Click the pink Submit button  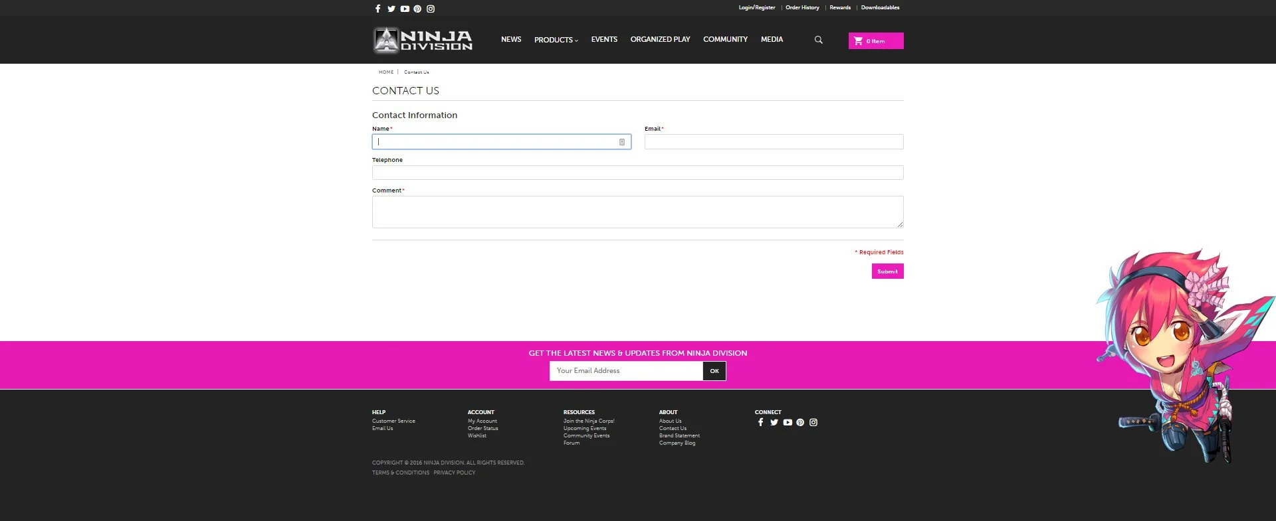tap(888, 271)
